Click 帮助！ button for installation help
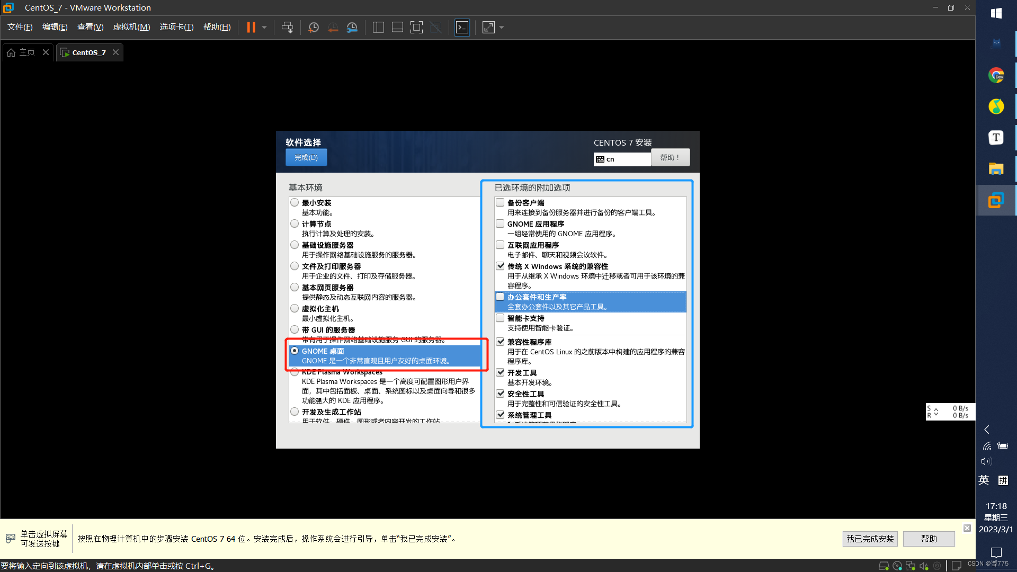Image resolution: width=1017 pixels, height=572 pixels. [670, 157]
